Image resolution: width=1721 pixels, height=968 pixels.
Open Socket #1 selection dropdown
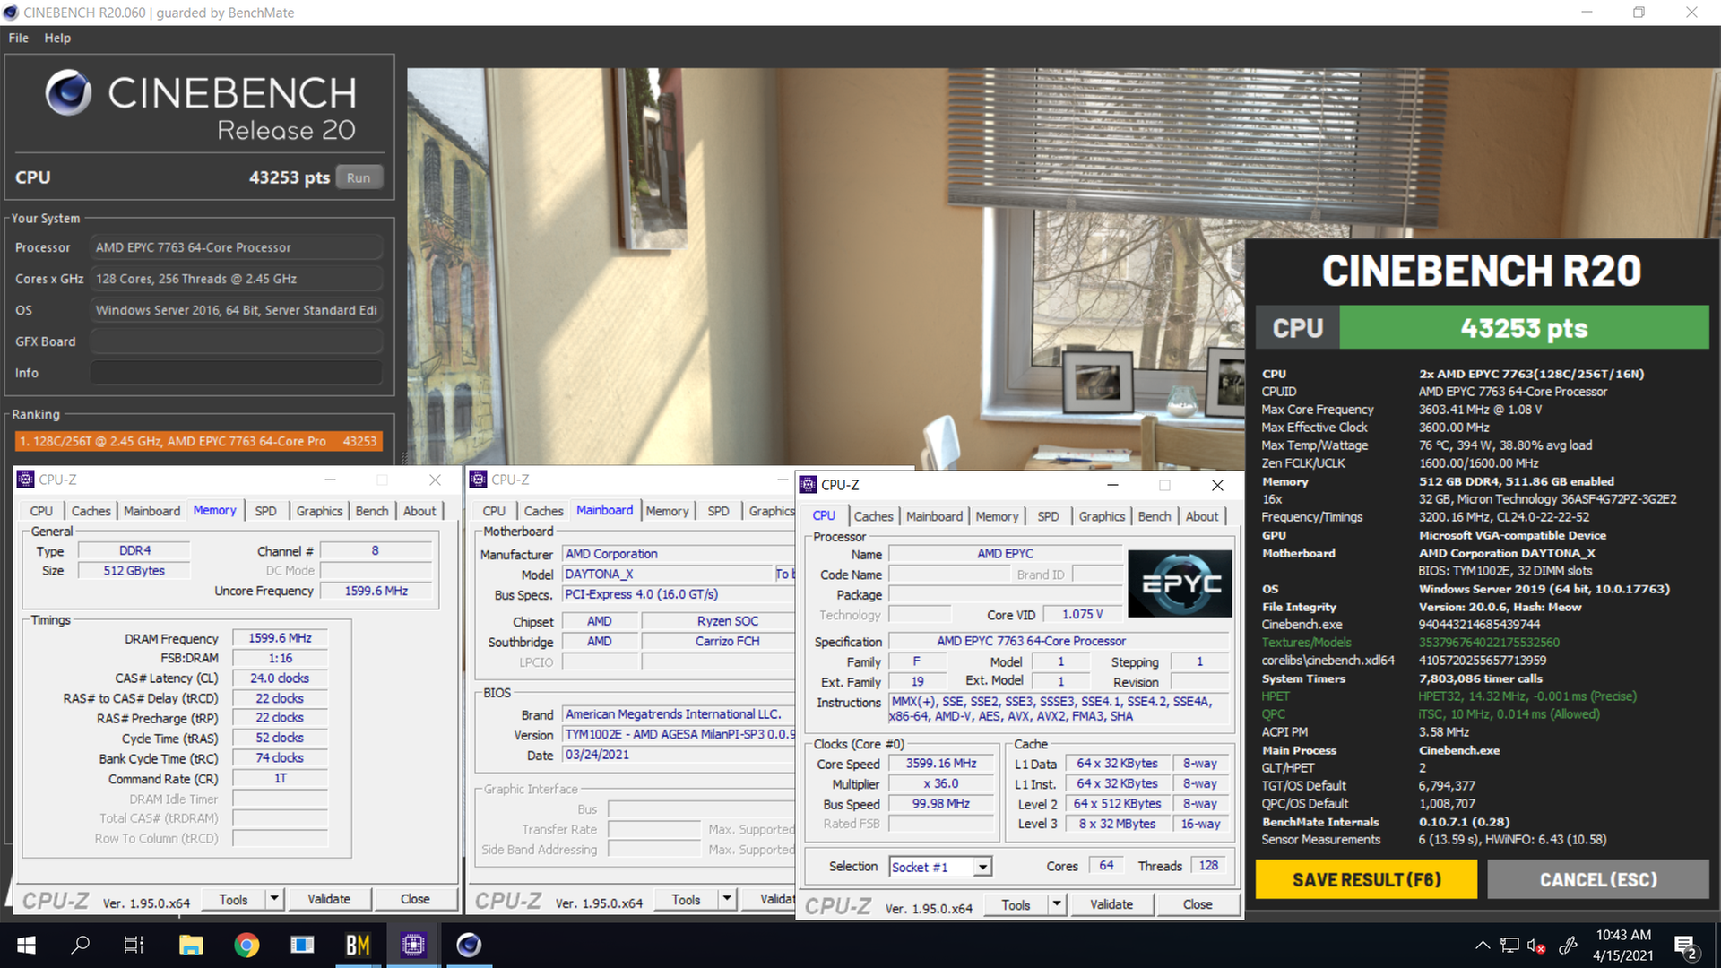click(983, 867)
